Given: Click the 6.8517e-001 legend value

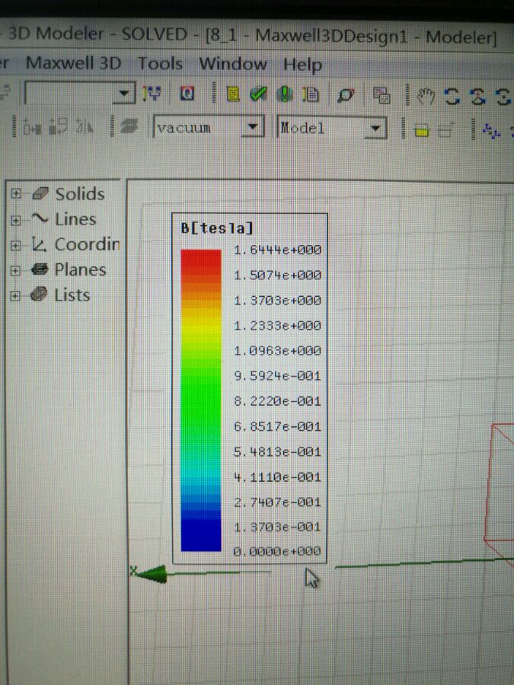Looking at the screenshot, I should tap(277, 426).
